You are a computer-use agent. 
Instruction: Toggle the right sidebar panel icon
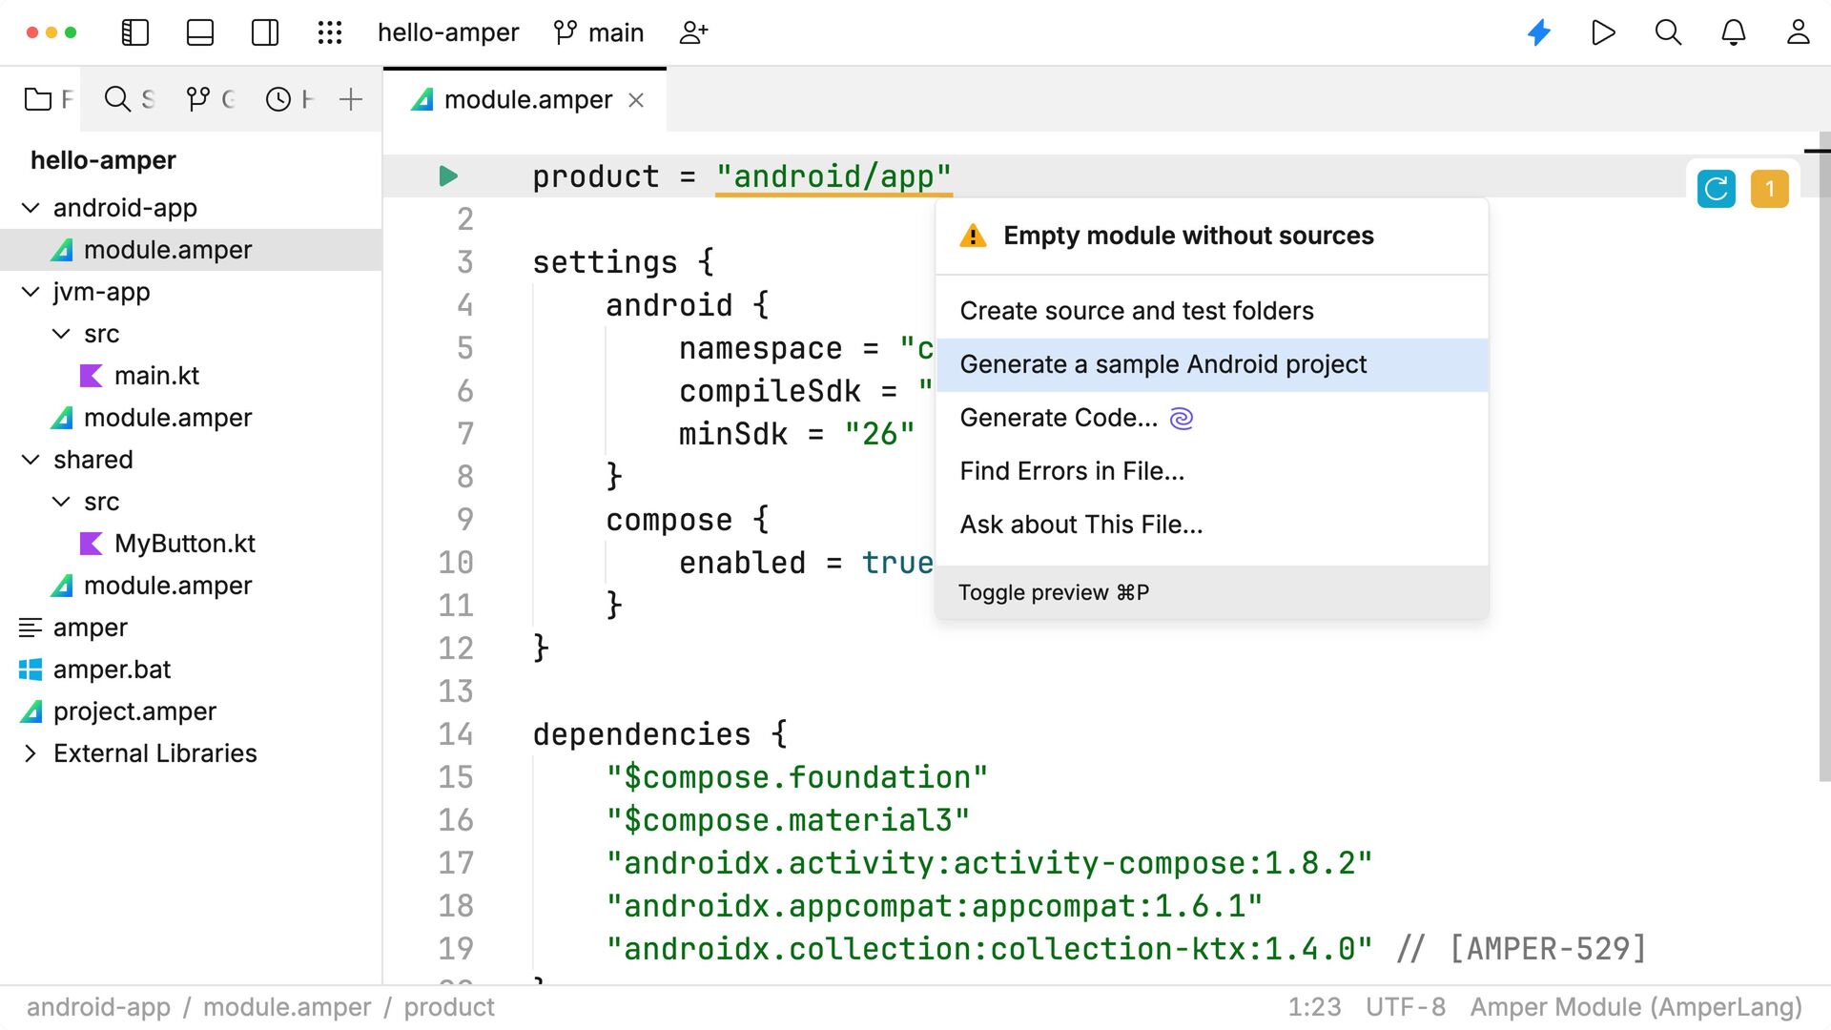click(x=265, y=32)
